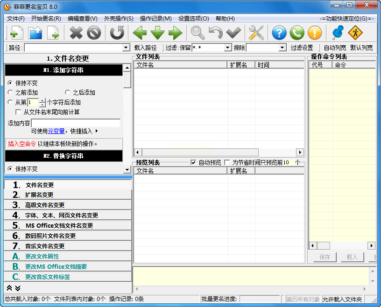
Task: Open the 过滤 保留 filter dropdown
Action: pyautogui.click(x=227, y=48)
